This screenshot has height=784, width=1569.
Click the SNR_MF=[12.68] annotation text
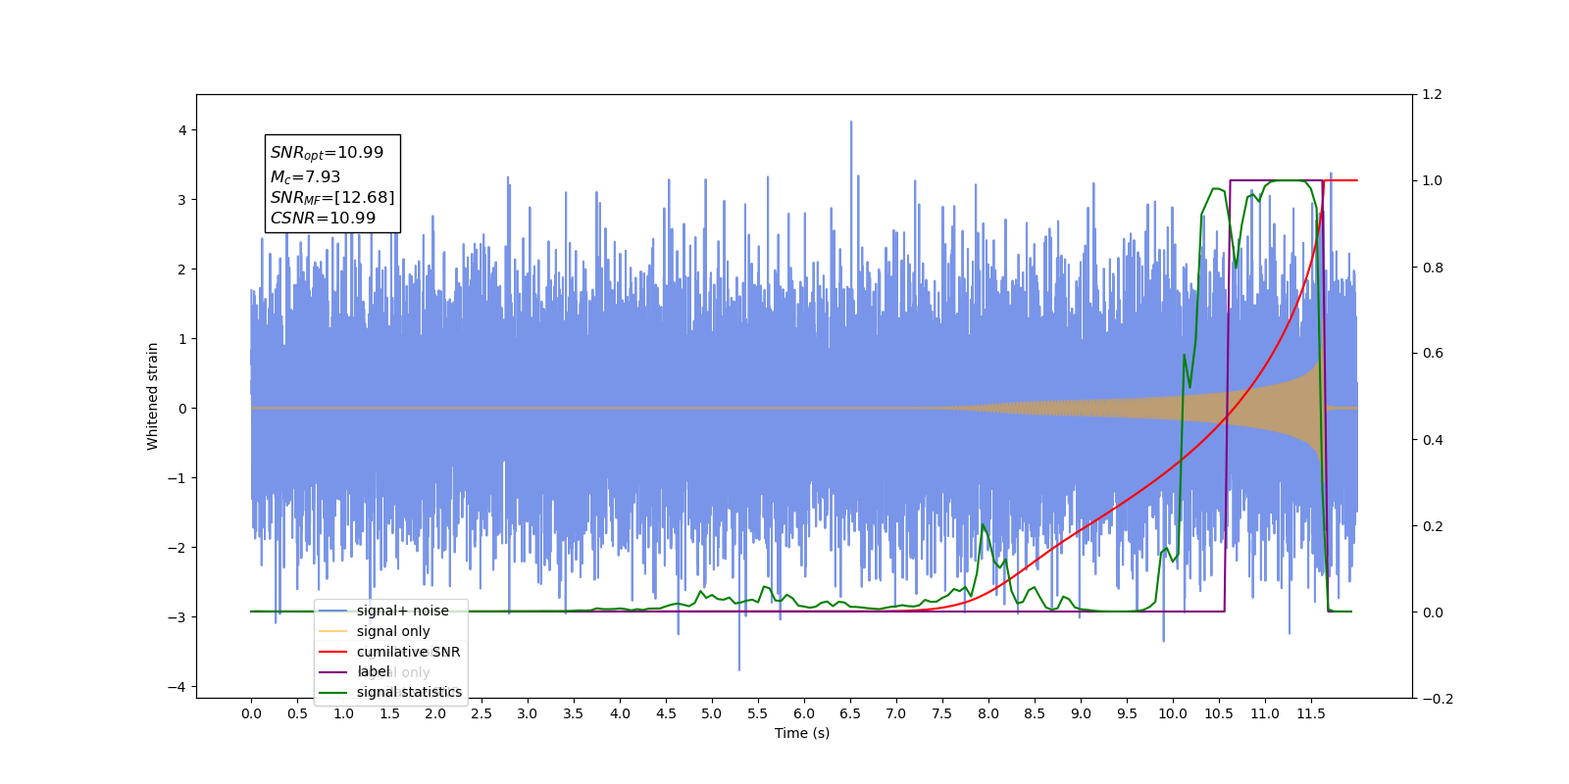pos(332,198)
